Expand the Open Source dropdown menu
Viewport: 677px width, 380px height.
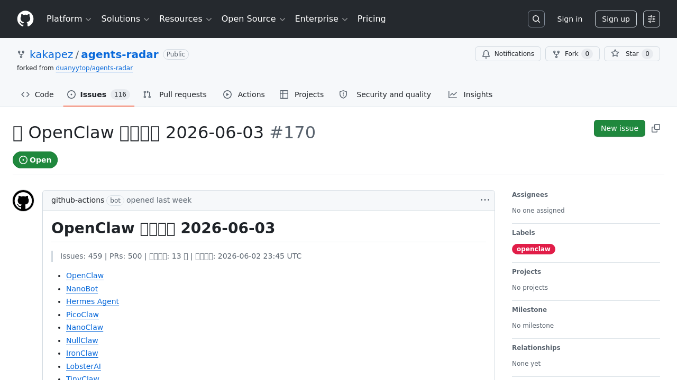coord(253,19)
